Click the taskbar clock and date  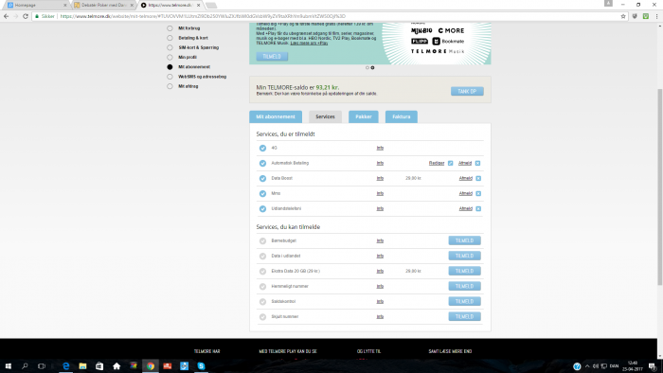point(632,365)
